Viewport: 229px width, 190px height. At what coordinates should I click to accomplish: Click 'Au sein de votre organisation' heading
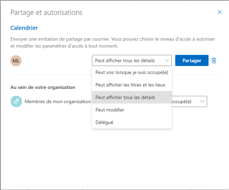point(43,87)
